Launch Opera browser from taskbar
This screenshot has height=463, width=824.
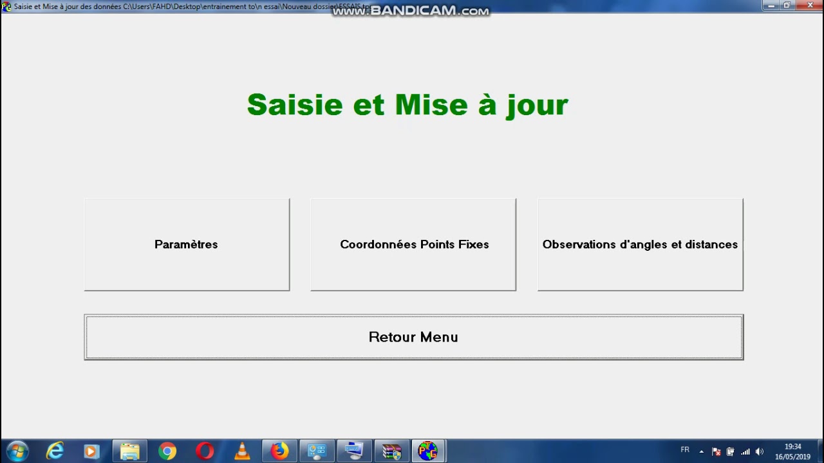tap(205, 451)
